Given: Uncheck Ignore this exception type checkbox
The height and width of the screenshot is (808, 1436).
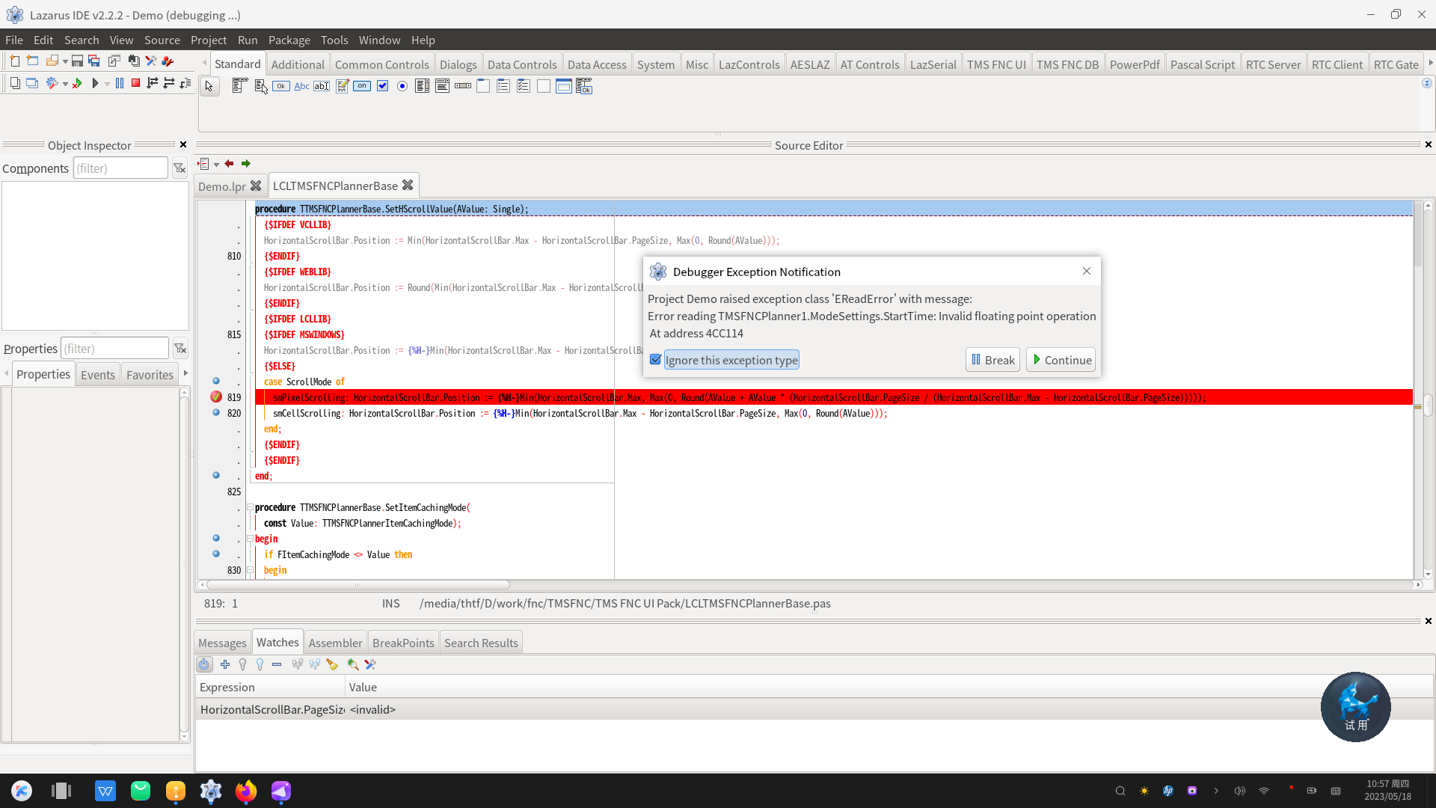Looking at the screenshot, I should (656, 360).
